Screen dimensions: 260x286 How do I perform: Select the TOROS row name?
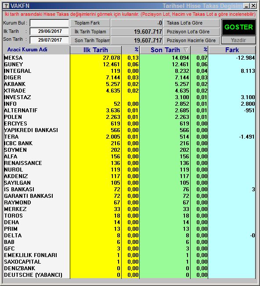click(14, 215)
